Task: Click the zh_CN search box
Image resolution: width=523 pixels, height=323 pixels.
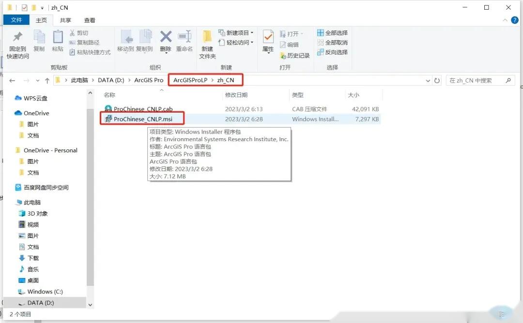Action: [480, 81]
